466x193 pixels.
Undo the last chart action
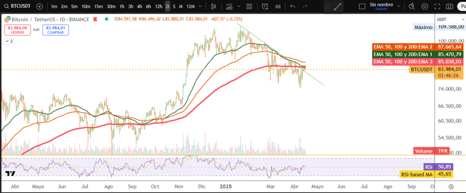click(293, 6)
